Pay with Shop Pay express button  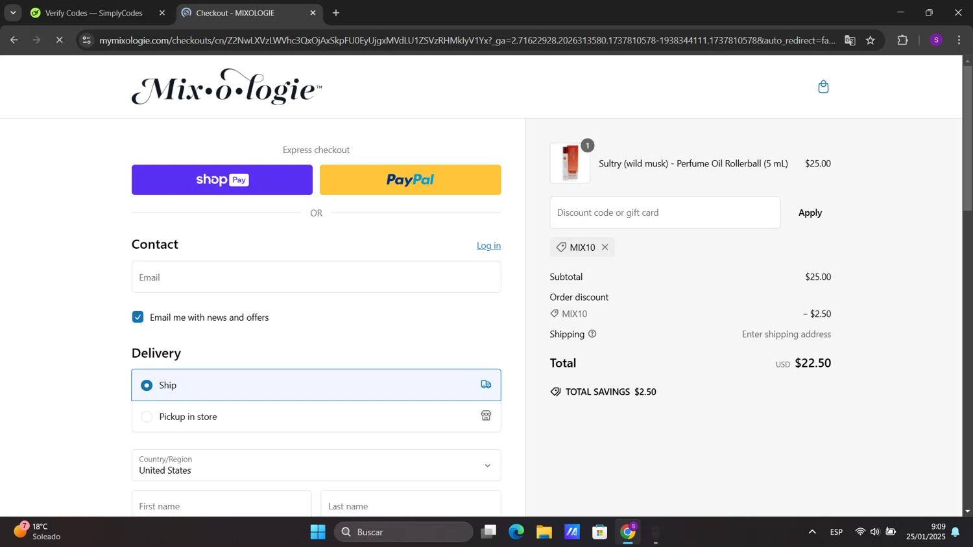222,180
